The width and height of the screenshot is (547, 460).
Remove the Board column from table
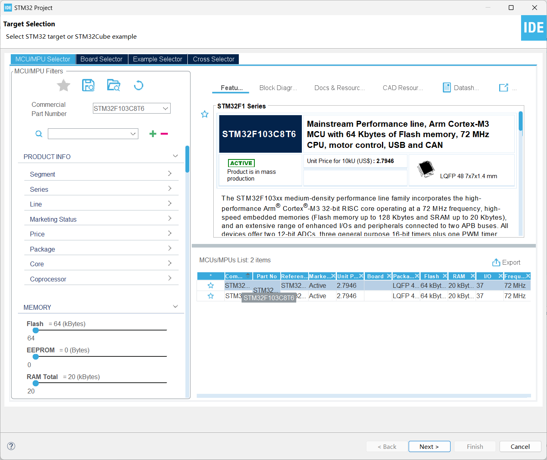[x=389, y=276]
